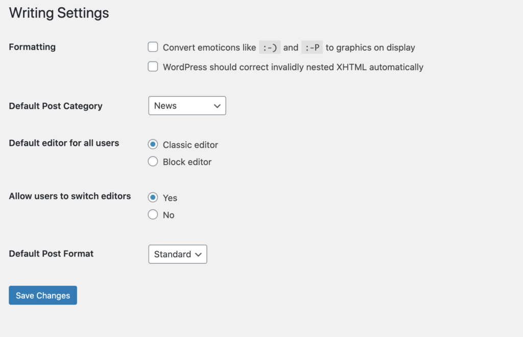Click the Writing Settings page heading
Viewport: 523px width, 337px height.
[x=59, y=13]
